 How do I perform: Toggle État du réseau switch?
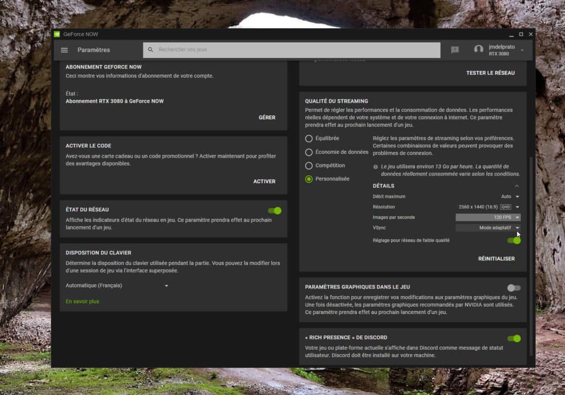[275, 211]
